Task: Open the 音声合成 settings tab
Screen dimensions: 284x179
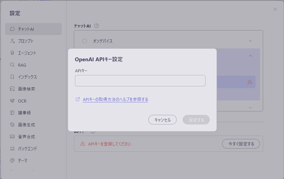Action: (x=33, y=137)
